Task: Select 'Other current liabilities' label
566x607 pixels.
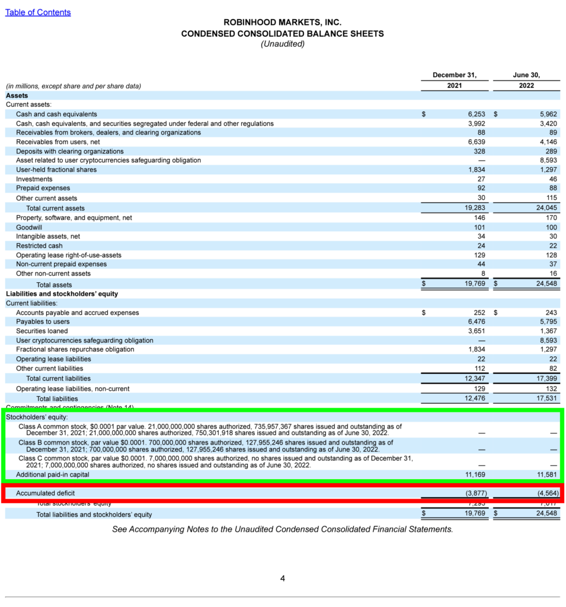Action: click(50, 369)
